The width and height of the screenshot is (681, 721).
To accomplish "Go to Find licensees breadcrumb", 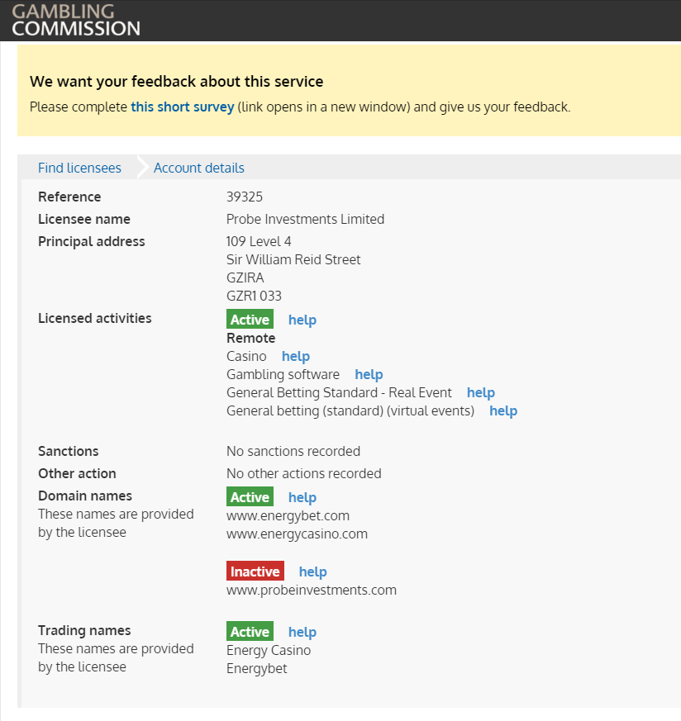I will tap(79, 168).
